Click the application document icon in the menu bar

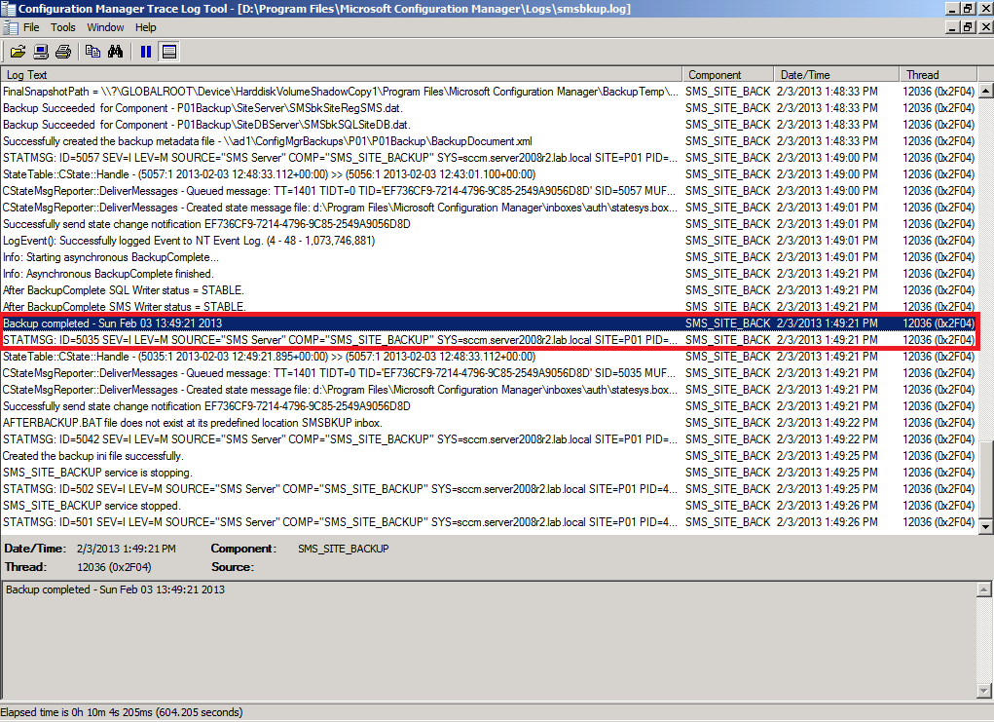point(10,27)
